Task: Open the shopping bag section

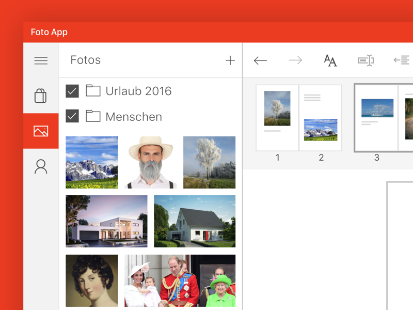Action: 41,96
